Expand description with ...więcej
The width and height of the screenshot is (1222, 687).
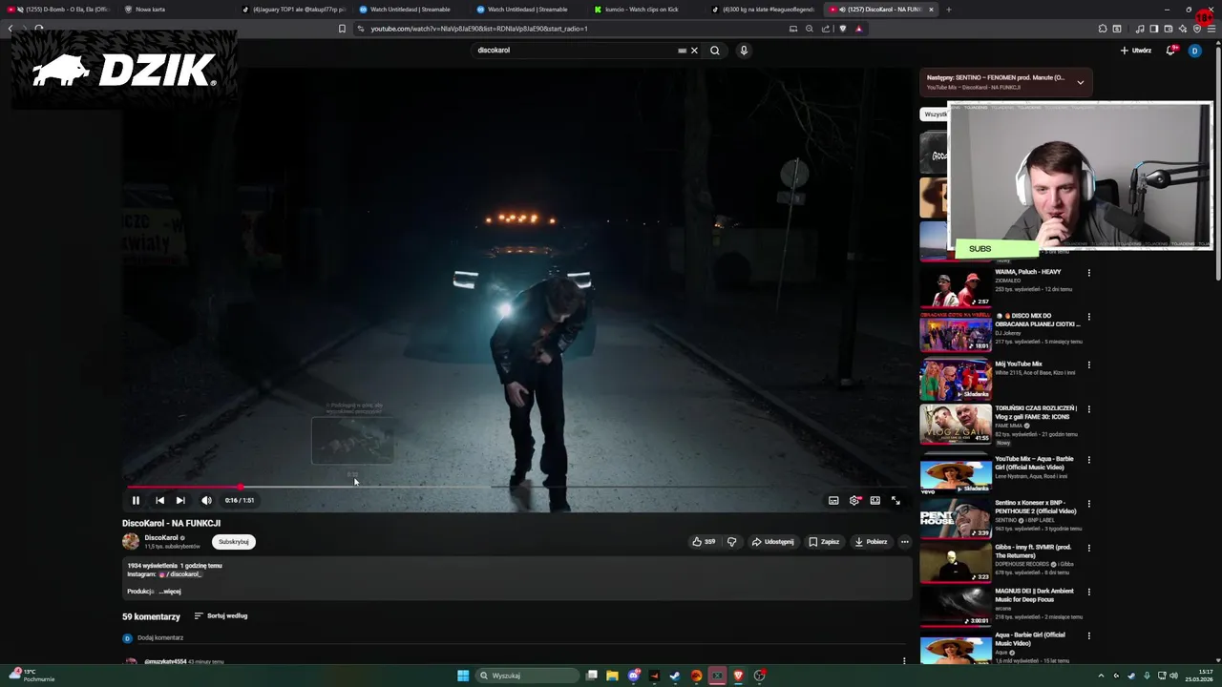pos(170,592)
